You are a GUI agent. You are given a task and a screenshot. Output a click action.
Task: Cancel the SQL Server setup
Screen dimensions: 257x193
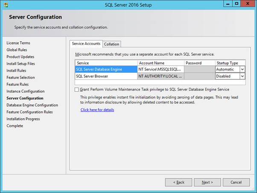[236, 182]
